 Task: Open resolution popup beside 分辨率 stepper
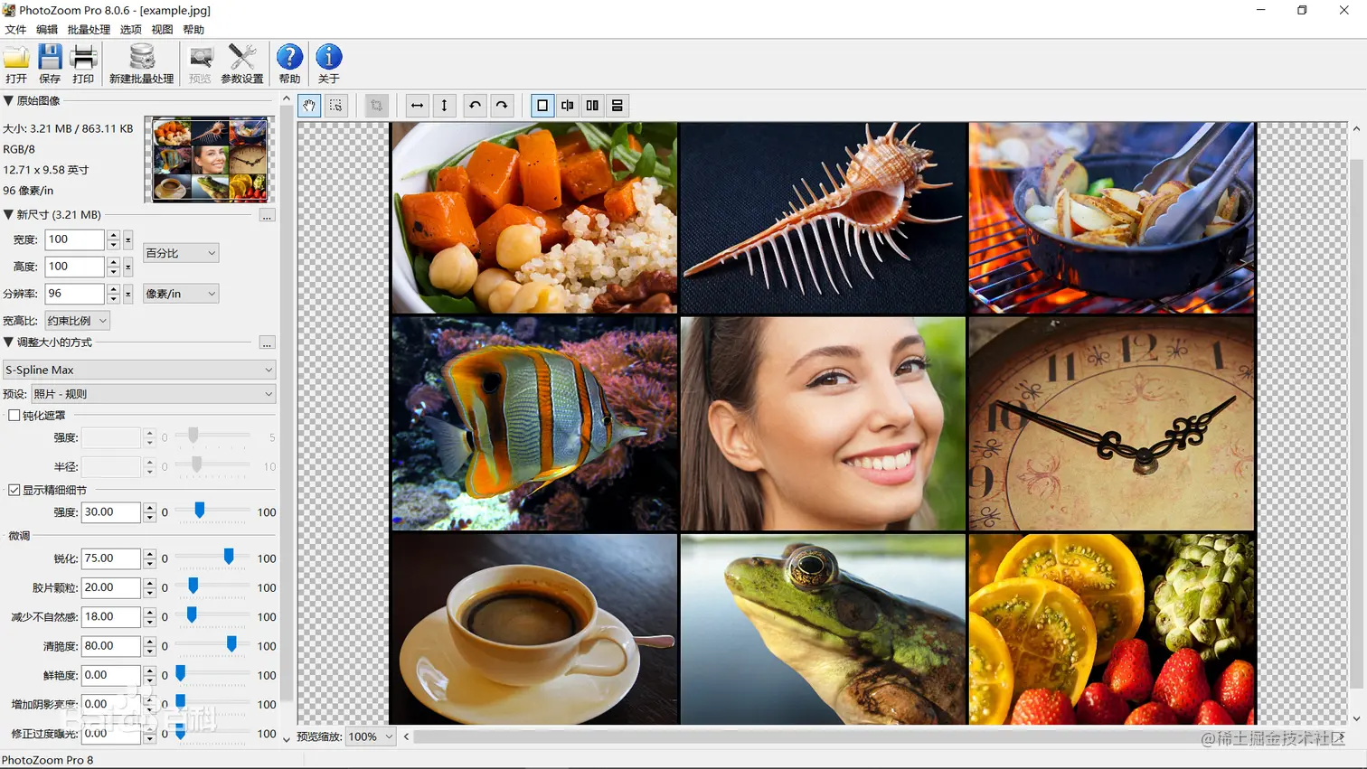click(128, 294)
